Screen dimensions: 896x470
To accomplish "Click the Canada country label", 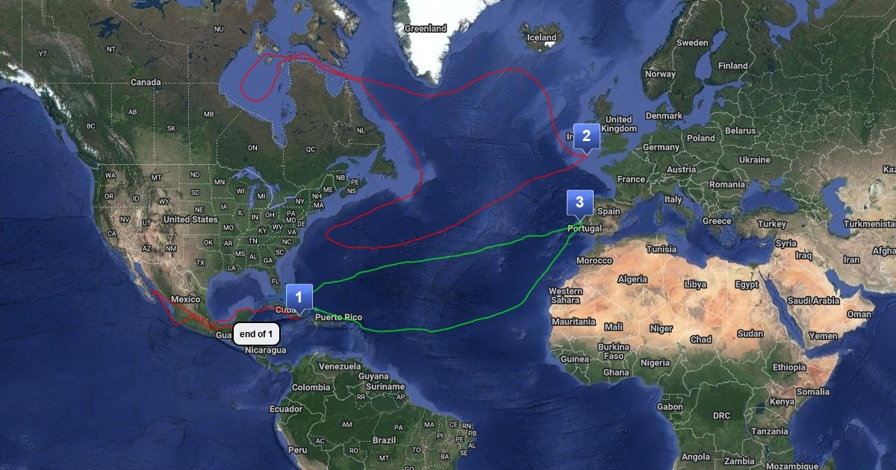I will point(146,82).
